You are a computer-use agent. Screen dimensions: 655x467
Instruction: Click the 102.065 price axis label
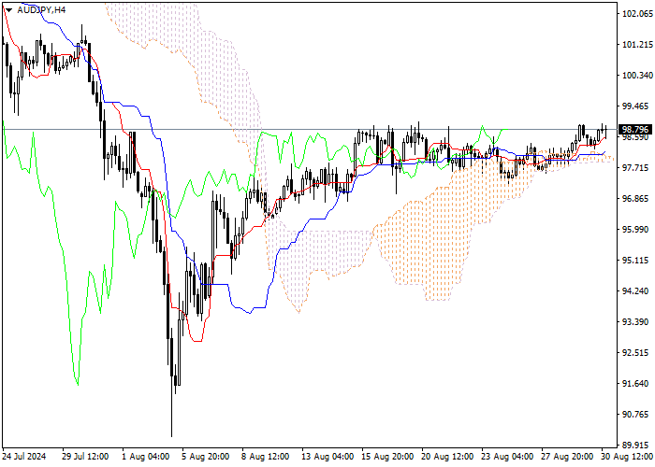[637, 14]
